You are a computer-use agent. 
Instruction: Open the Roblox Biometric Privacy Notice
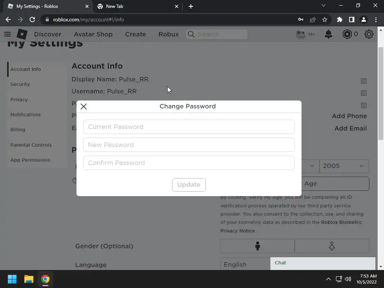[x=291, y=226]
